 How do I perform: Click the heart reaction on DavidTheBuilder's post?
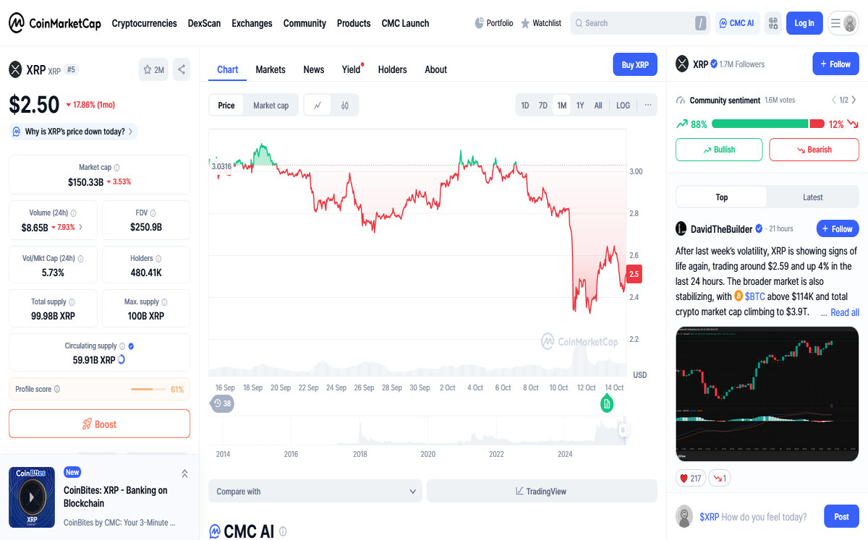pos(691,478)
